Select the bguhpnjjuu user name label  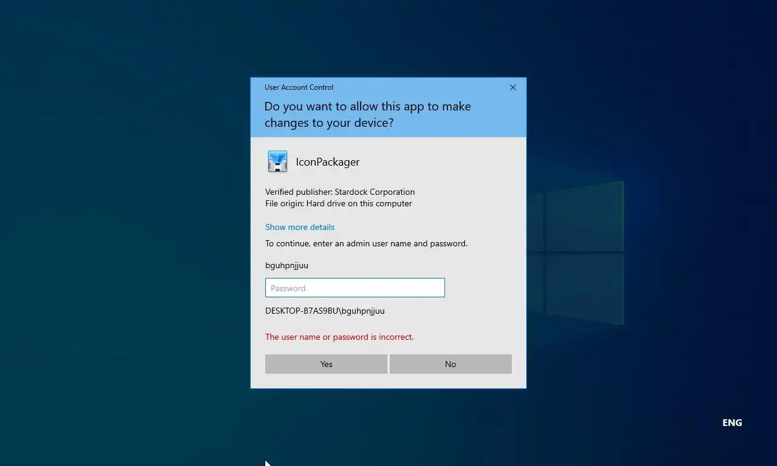click(287, 265)
